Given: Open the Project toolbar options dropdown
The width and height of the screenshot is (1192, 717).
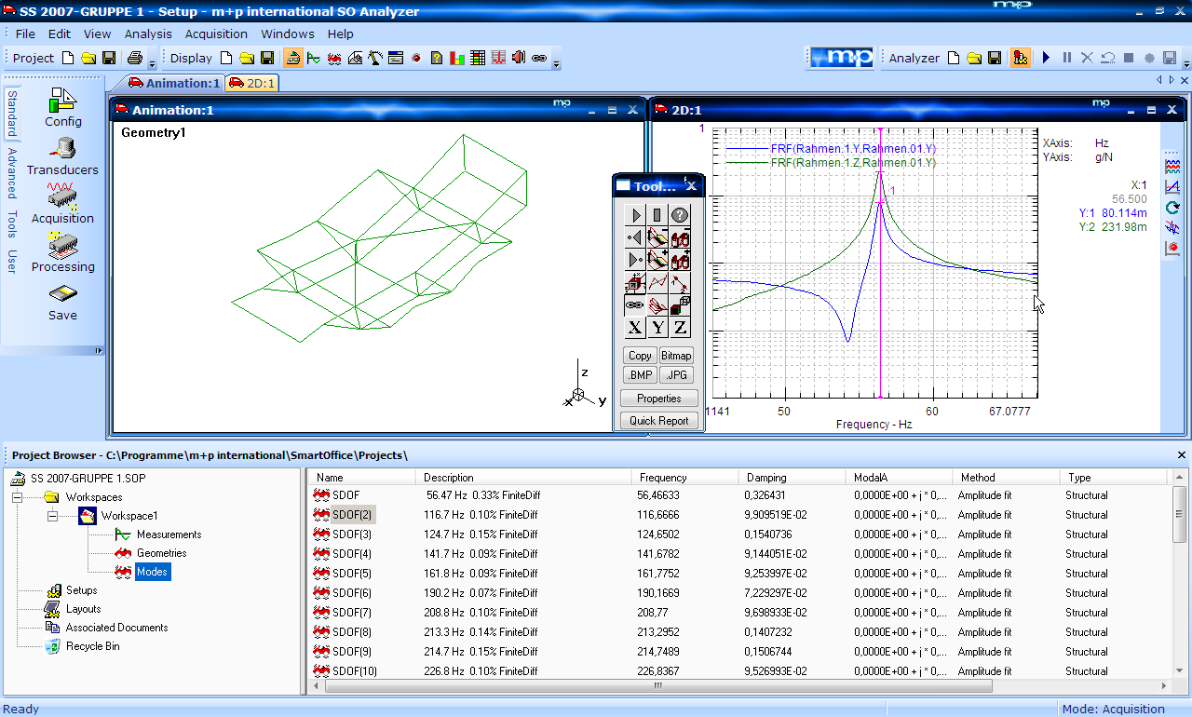Looking at the screenshot, I should [x=153, y=63].
